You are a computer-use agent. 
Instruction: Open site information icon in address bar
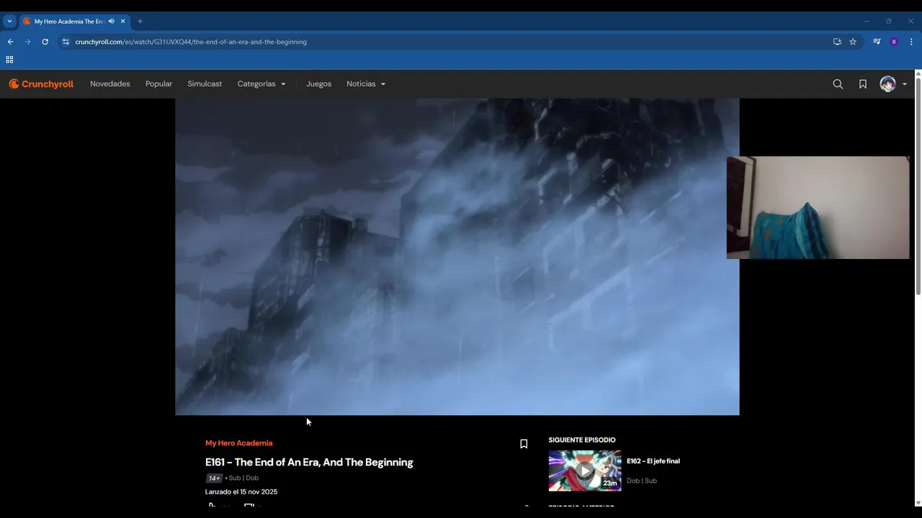click(x=66, y=42)
